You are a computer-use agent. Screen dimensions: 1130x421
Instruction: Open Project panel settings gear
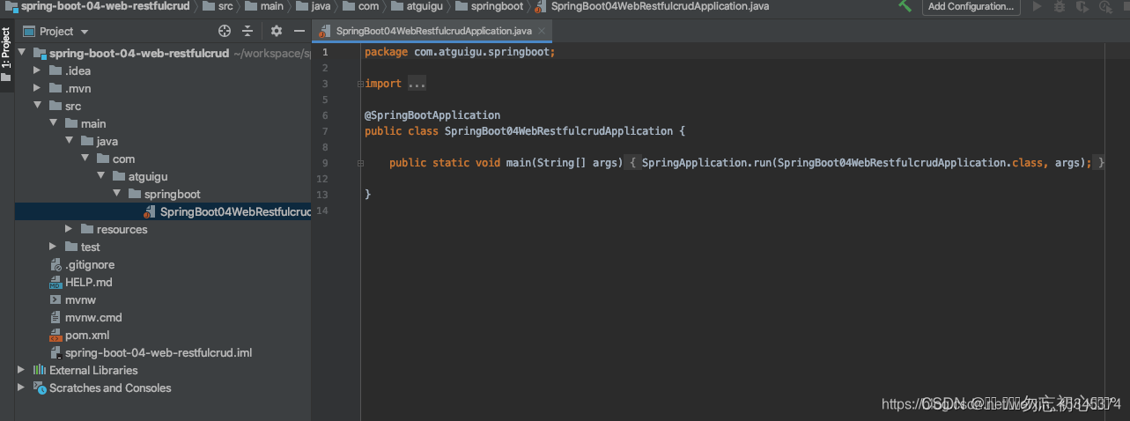click(277, 31)
